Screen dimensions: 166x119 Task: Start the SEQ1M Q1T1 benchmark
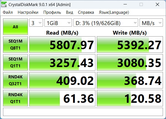[x=15, y=62]
